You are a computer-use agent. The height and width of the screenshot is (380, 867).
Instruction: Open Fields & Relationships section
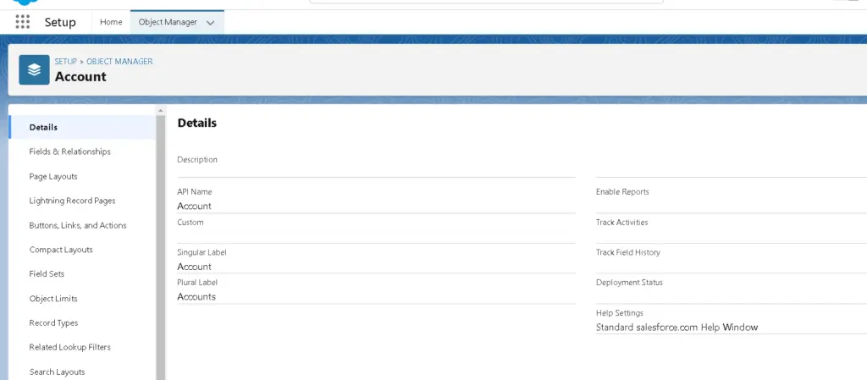click(x=69, y=152)
